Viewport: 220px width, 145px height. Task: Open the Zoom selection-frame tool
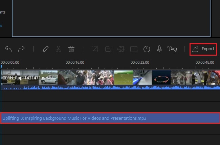pos(108,49)
